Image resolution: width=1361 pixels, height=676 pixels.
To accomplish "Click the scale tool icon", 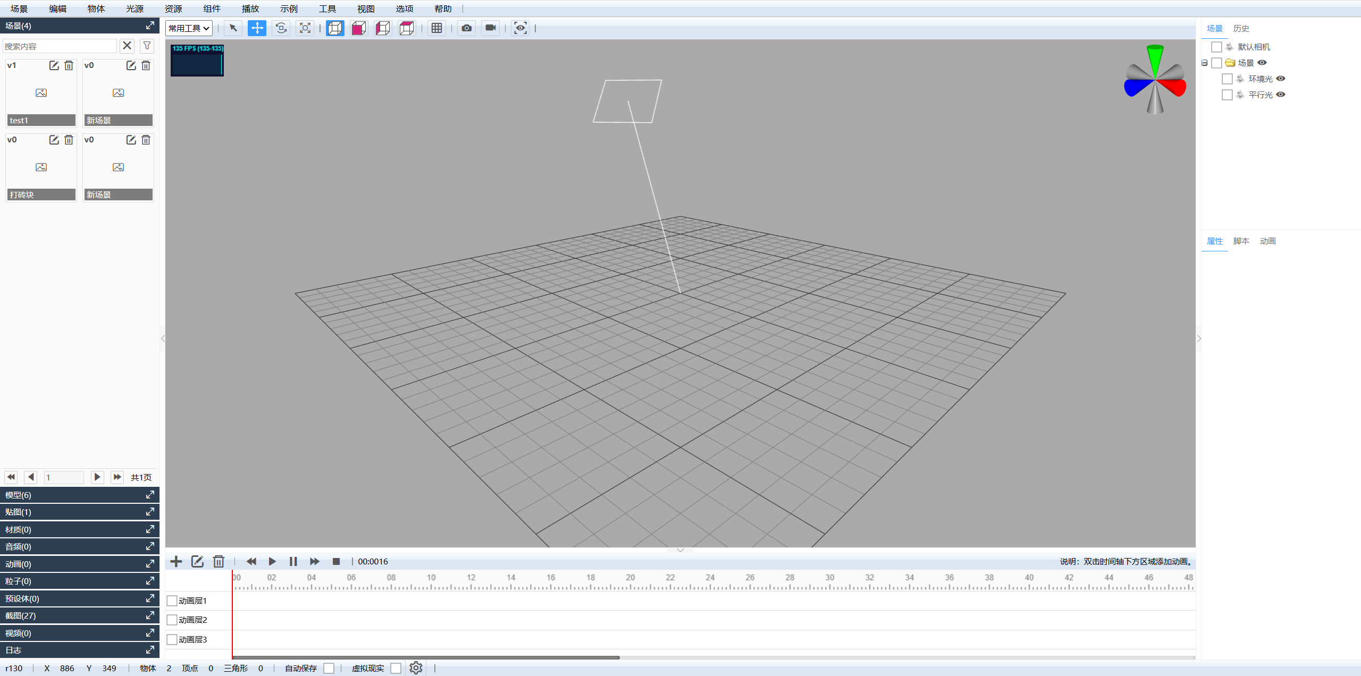I will tap(305, 28).
